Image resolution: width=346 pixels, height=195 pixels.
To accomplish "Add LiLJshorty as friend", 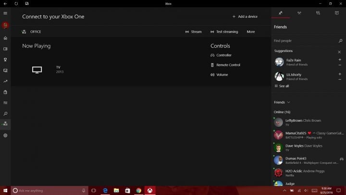I will click(340, 74).
